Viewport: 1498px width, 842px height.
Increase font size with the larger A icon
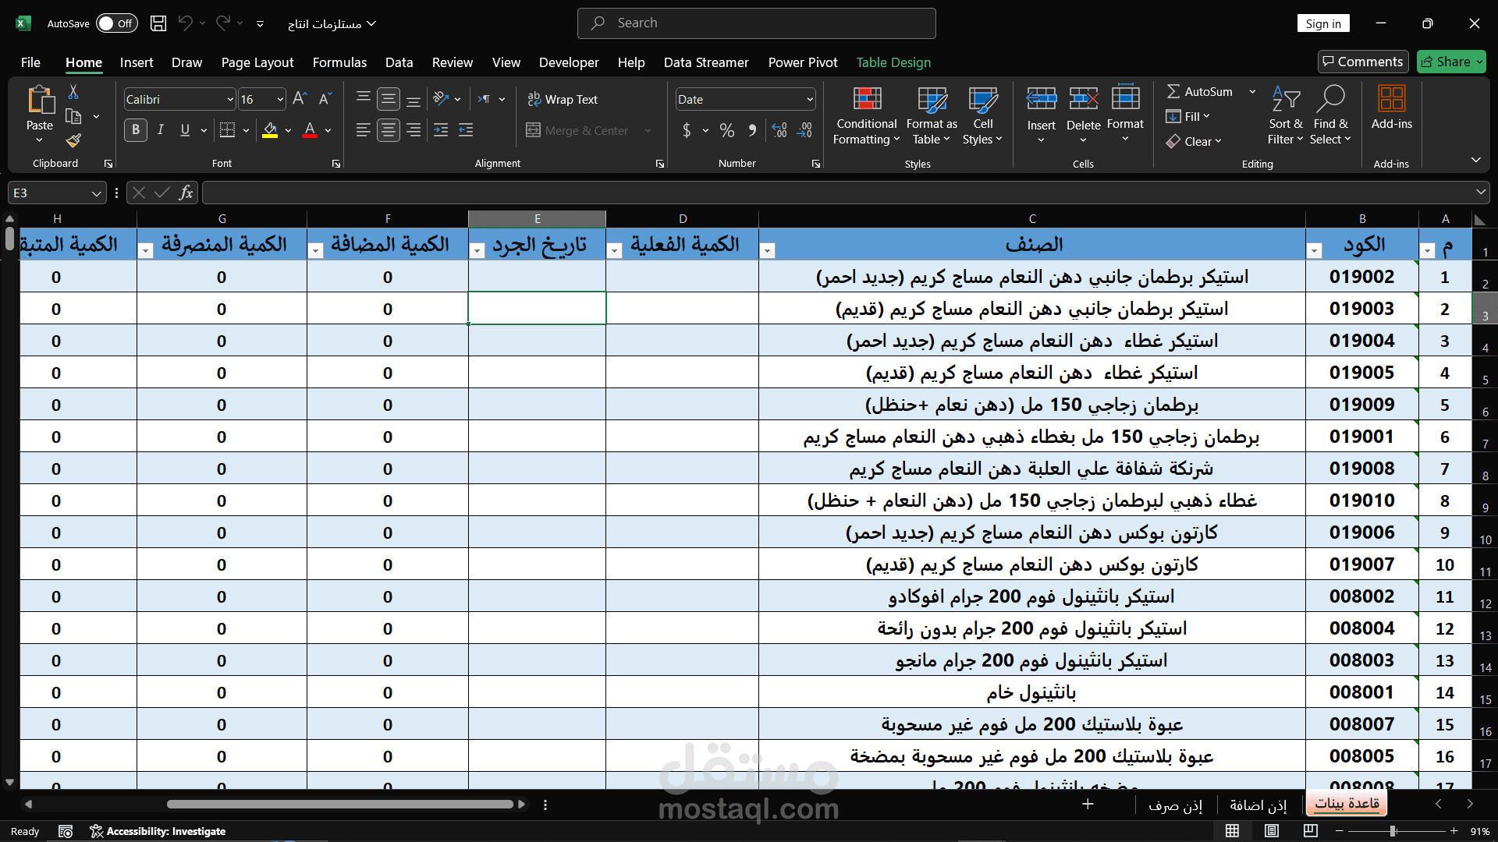(300, 99)
